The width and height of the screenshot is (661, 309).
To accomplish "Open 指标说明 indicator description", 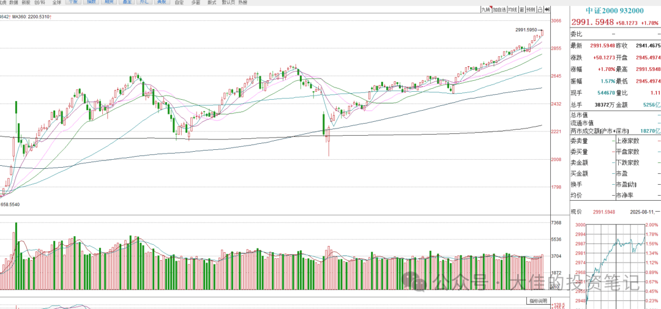I will click(539, 301).
